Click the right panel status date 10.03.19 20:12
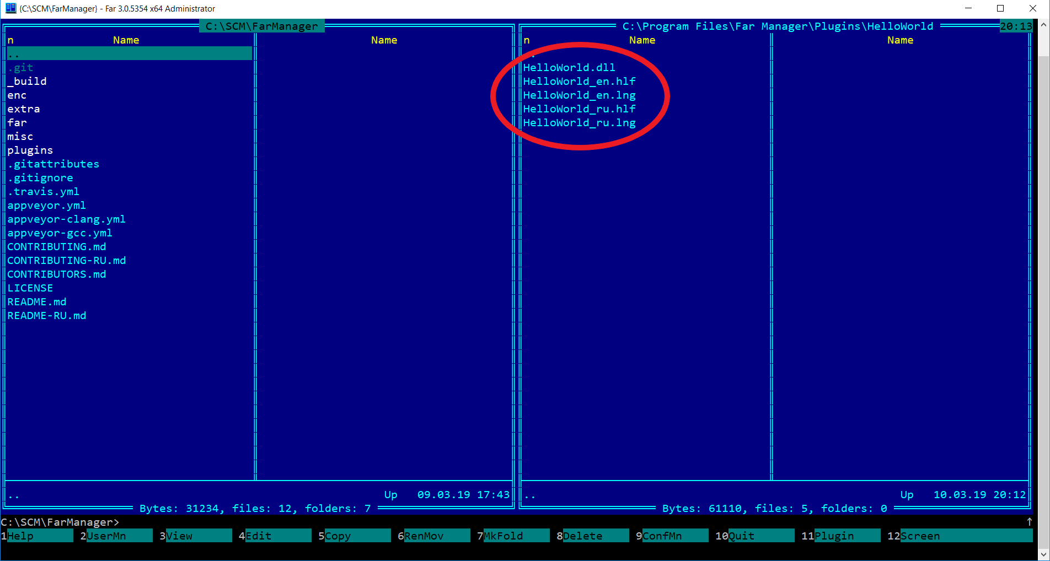1050x561 pixels. click(x=980, y=494)
